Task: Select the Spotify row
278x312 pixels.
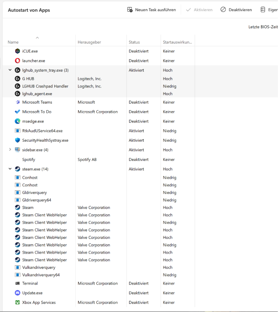Action: (140, 160)
